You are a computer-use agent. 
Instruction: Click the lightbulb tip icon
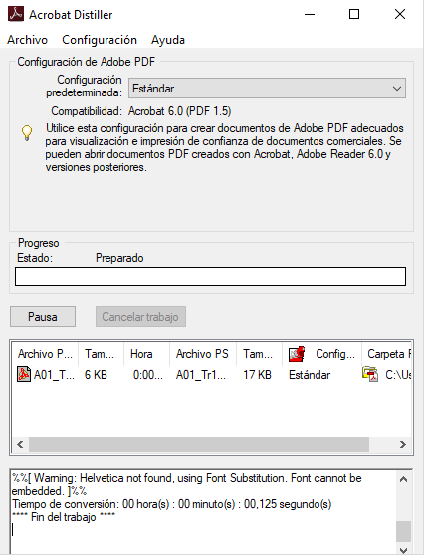coord(27,133)
